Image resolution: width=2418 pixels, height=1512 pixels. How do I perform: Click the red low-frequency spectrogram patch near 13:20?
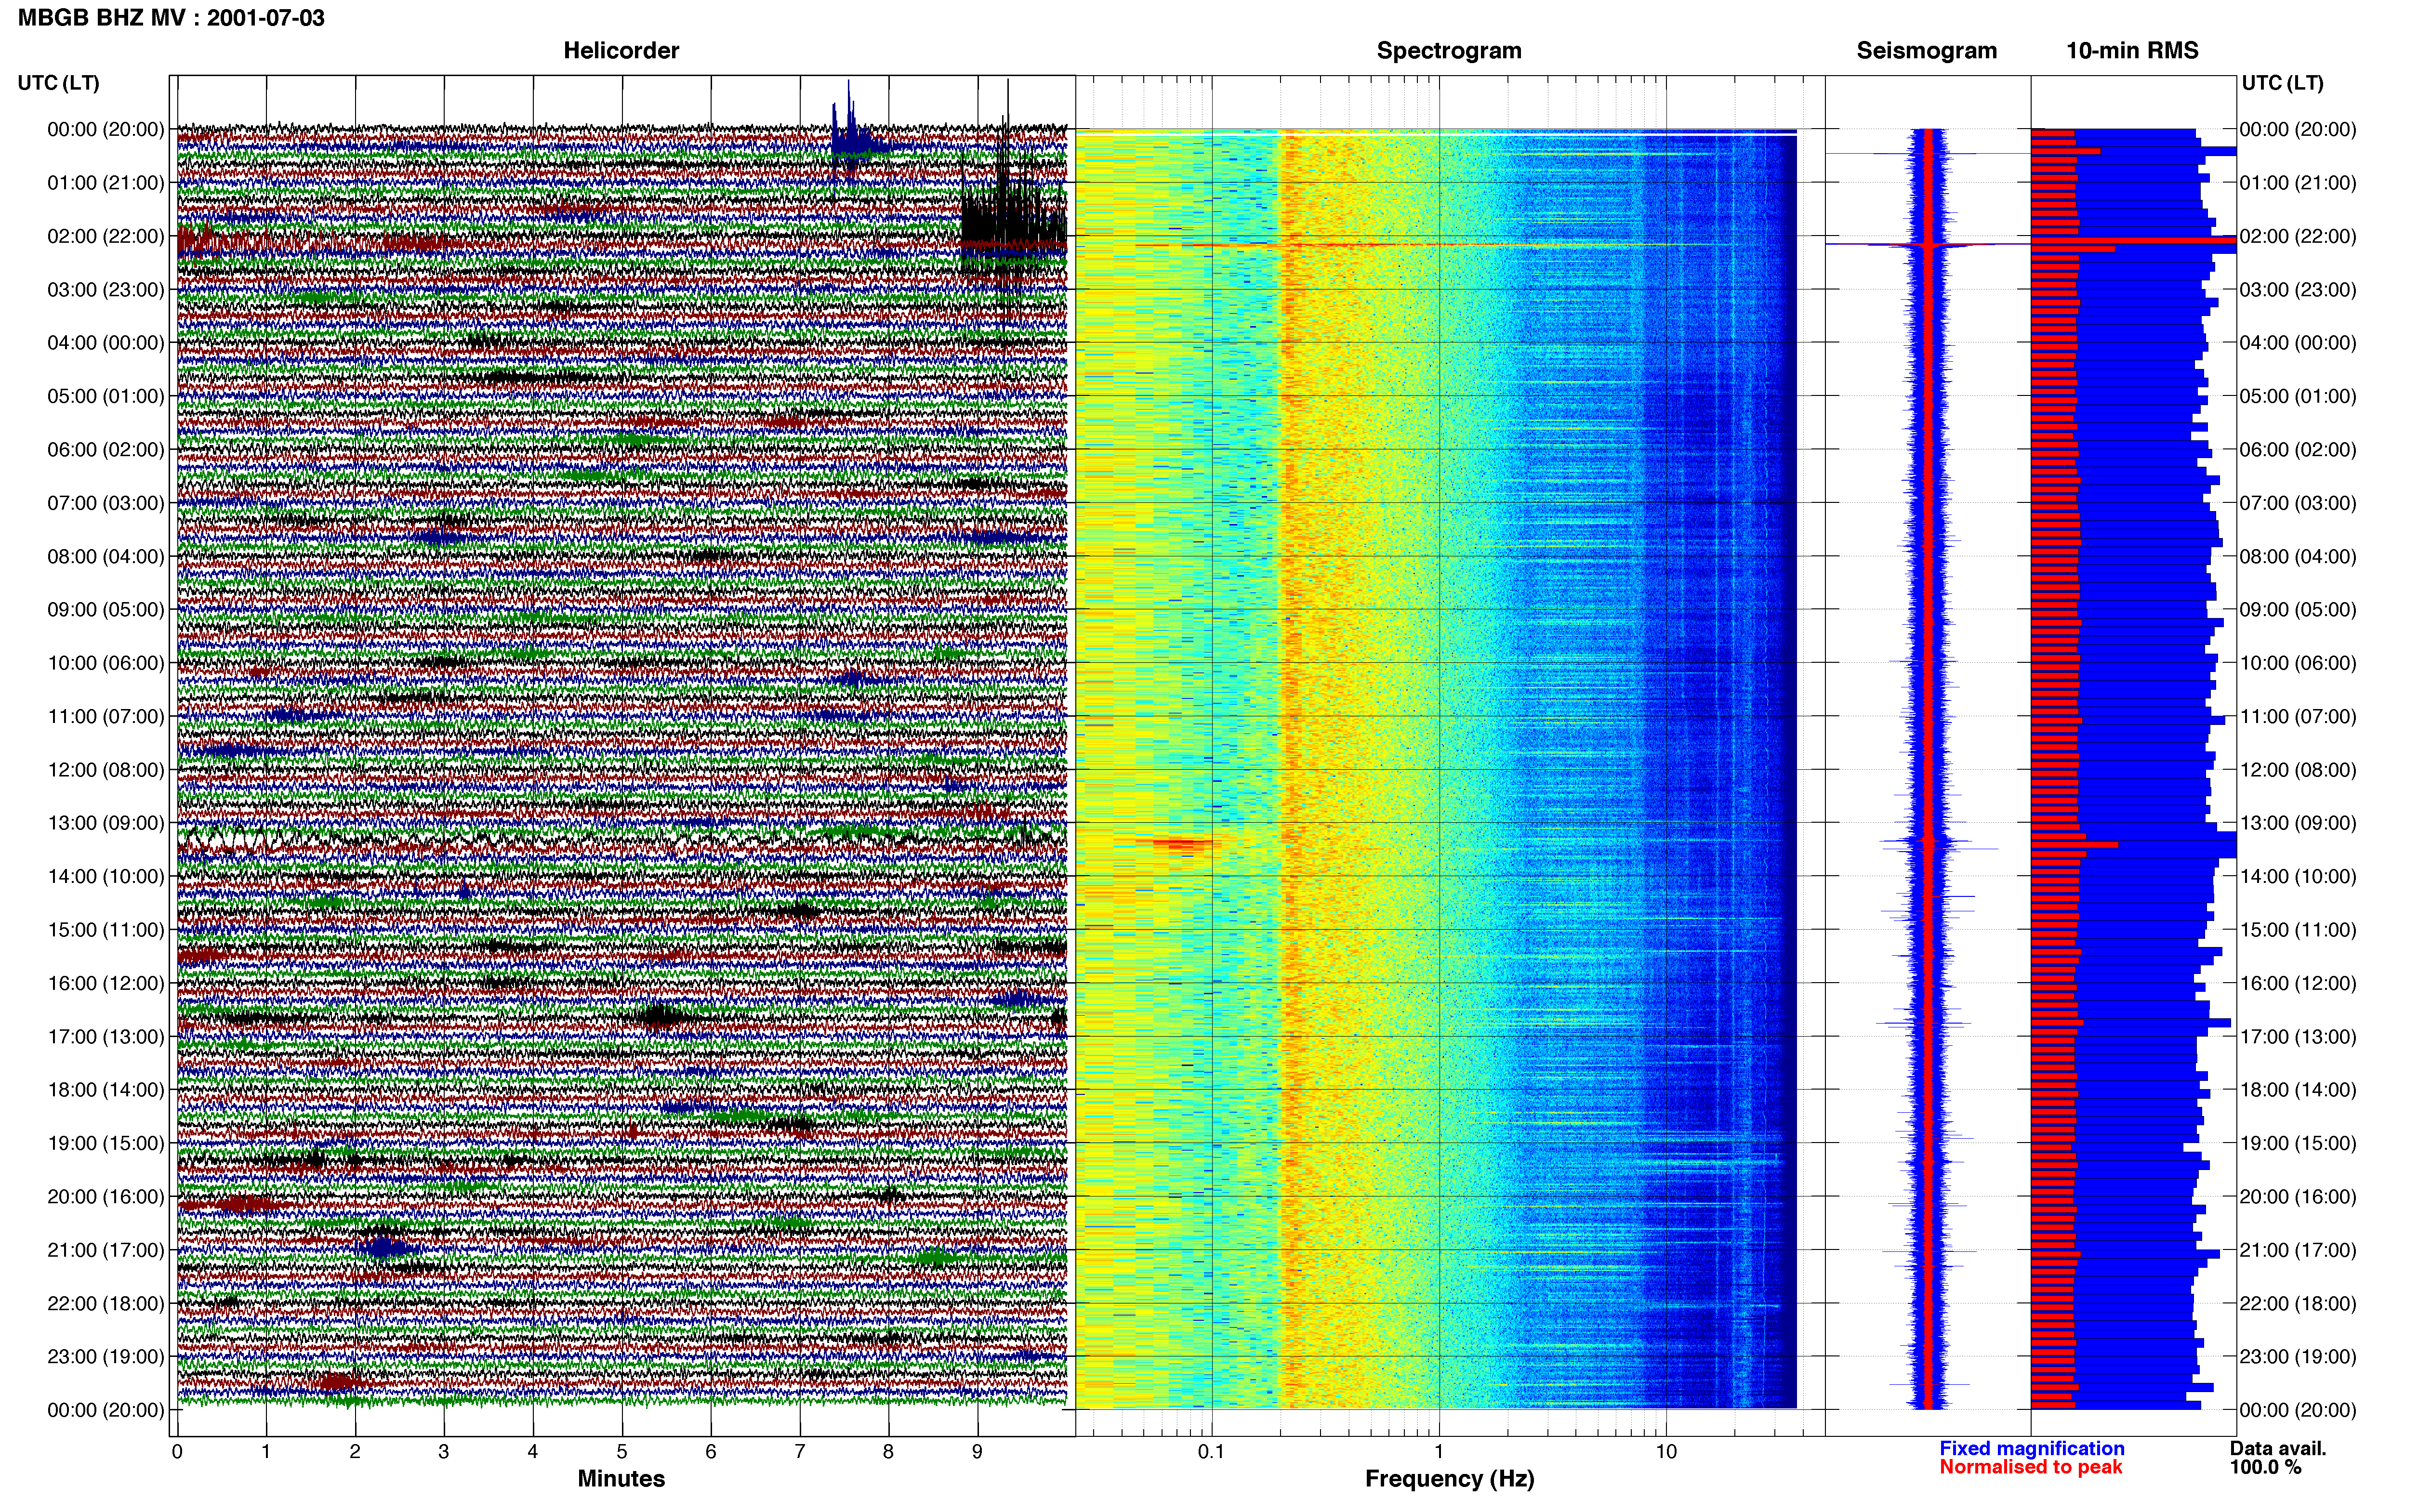1180,845
